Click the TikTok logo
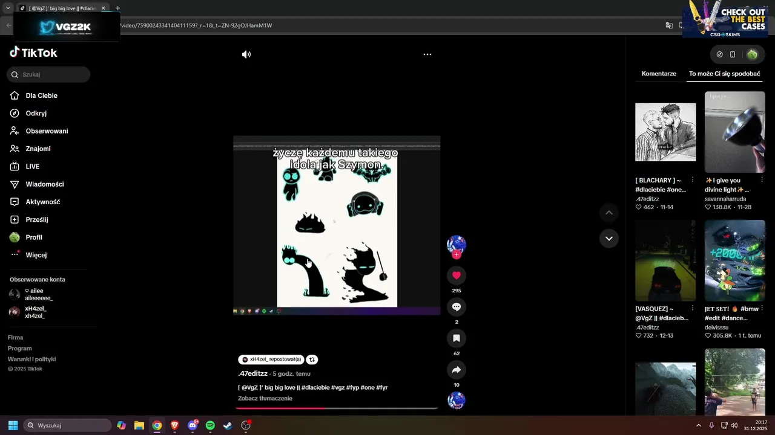Image resolution: width=775 pixels, height=435 pixels. pos(33,53)
